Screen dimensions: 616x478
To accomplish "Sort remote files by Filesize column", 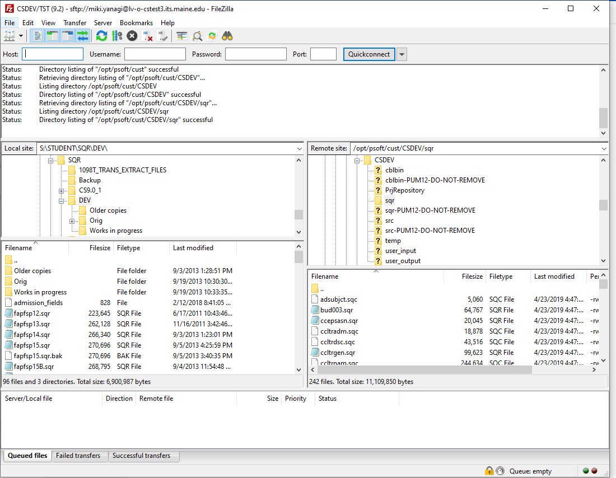I will pyautogui.click(x=465, y=277).
